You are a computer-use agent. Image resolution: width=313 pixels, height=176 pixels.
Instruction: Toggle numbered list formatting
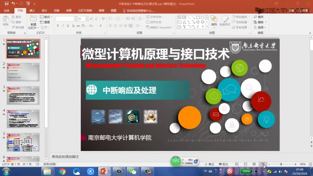119,19
